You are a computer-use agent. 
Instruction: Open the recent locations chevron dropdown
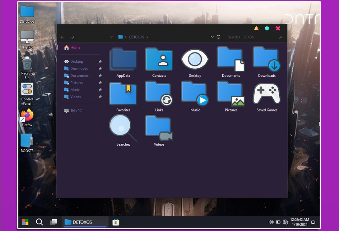(x=112, y=37)
